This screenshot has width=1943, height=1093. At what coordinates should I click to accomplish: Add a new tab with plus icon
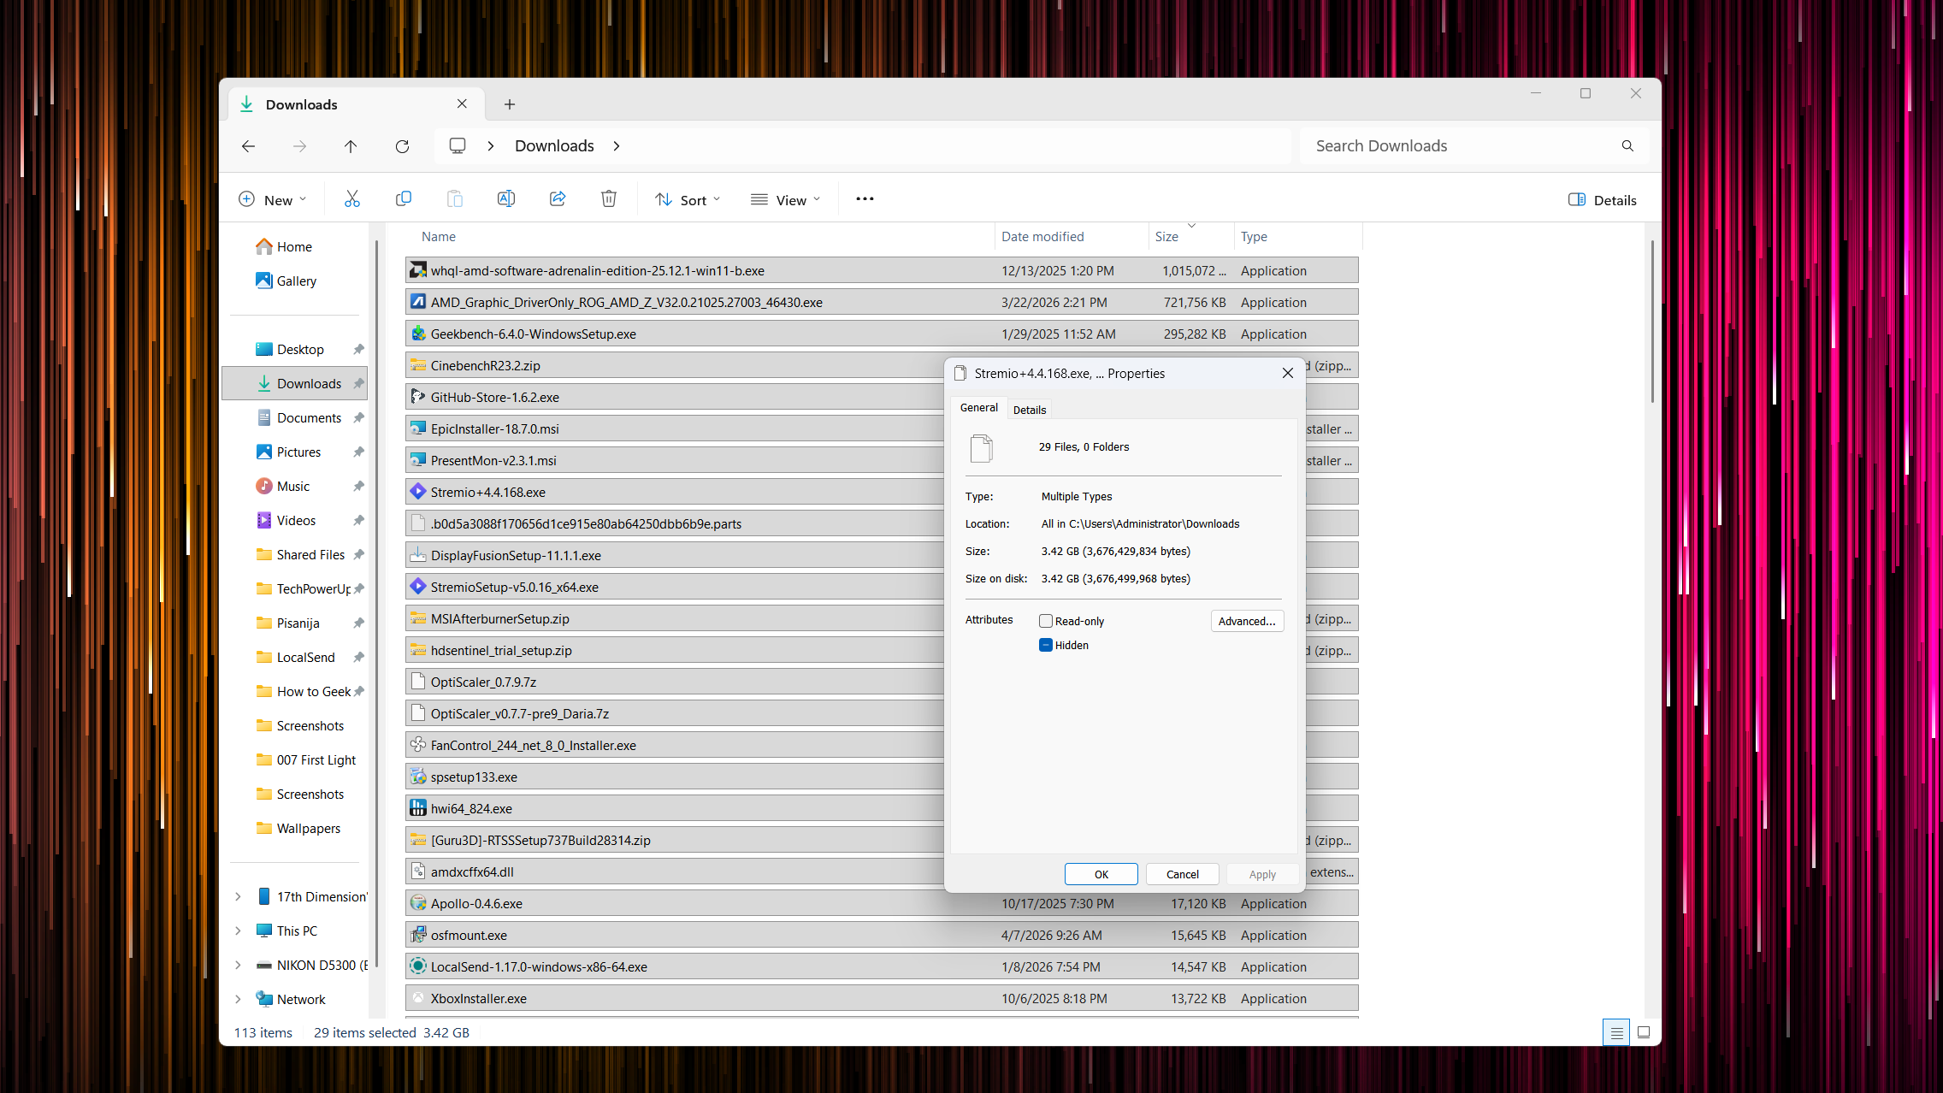click(x=510, y=104)
